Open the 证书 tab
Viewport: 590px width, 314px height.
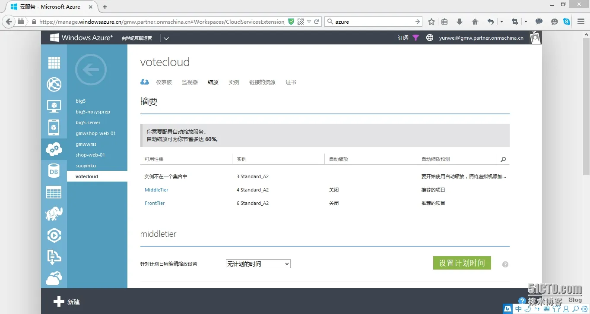tap(291, 82)
